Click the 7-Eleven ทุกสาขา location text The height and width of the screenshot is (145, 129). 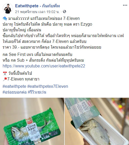[x=23, y=79]
